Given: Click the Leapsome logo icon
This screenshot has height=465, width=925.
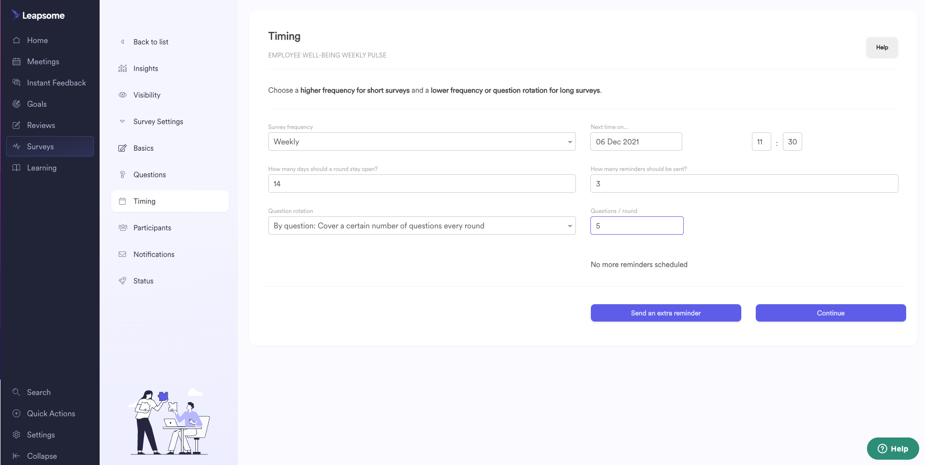Looking at the screenshot, I should (x=15, y=14).
